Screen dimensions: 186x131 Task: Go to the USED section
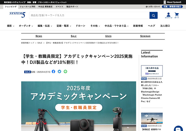tap(108, 36)
